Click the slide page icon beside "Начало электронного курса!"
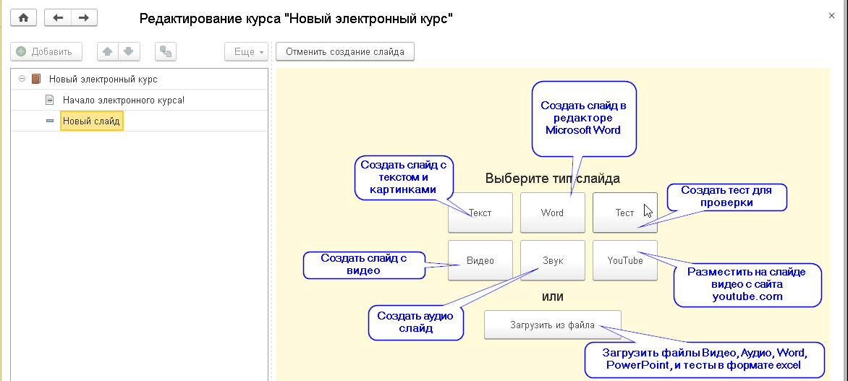848x381 pixels. (x=50, y=100)
